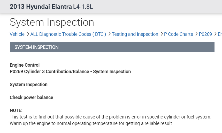Click the note paragraph about warming up engine
Viewport: 222px width, 133px height.
[91, 123]
